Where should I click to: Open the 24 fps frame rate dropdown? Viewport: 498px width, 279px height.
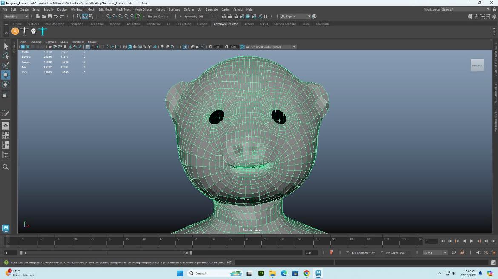[435, 253]
